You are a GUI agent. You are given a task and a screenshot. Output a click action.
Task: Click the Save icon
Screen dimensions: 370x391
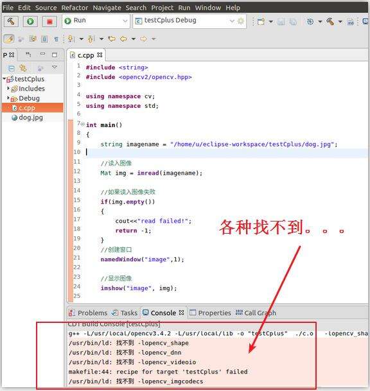click(x=281, y=22)
